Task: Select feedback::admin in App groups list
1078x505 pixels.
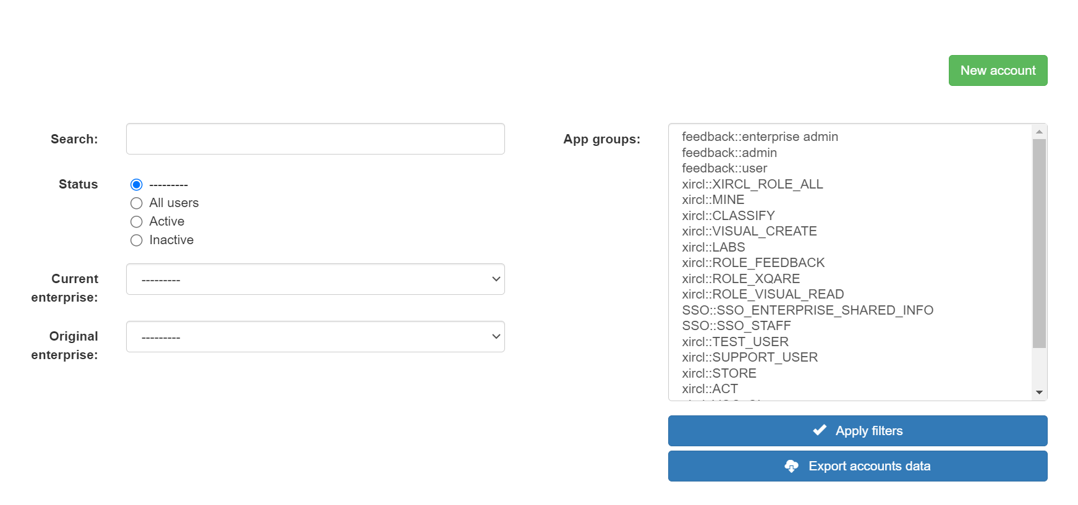Action: [x=729, y=153]
